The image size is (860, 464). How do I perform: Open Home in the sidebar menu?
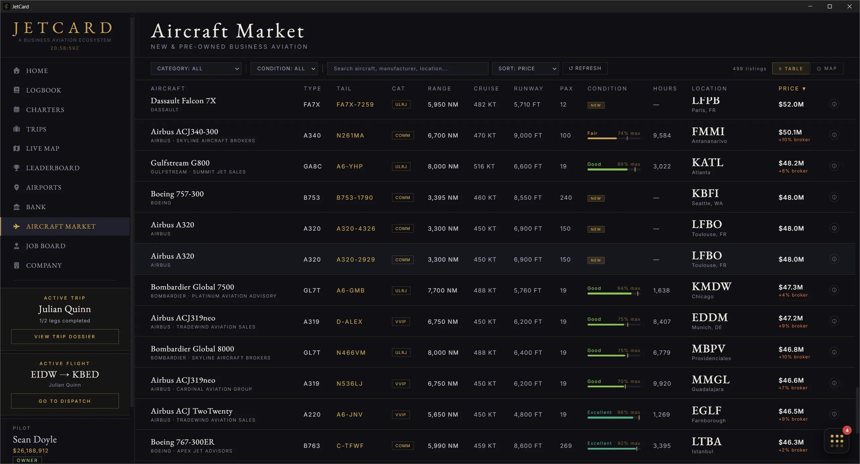tap(65, 71)
